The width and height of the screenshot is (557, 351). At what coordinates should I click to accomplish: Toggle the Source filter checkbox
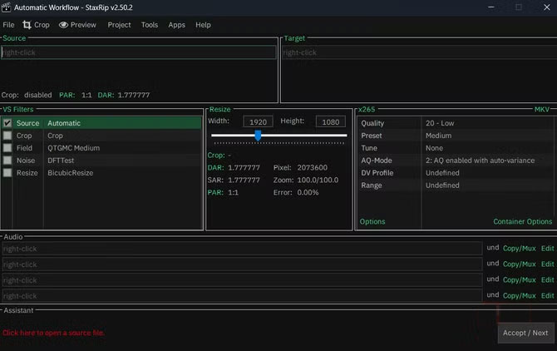7,123
